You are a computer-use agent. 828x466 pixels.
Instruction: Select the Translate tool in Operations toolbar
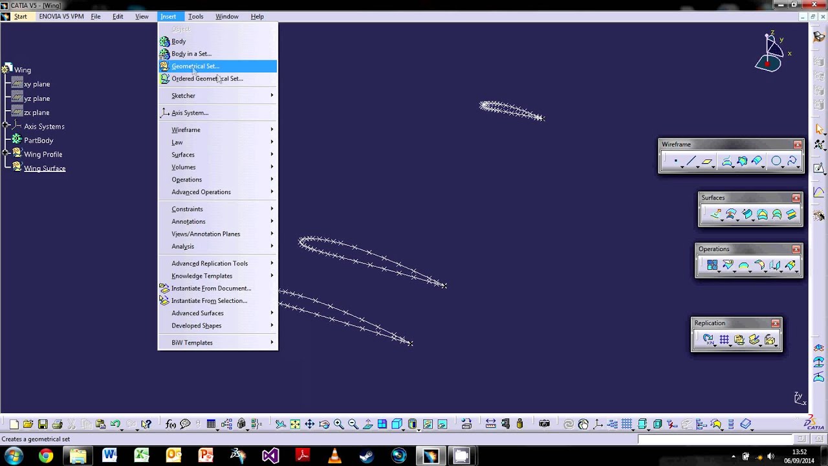774,265
